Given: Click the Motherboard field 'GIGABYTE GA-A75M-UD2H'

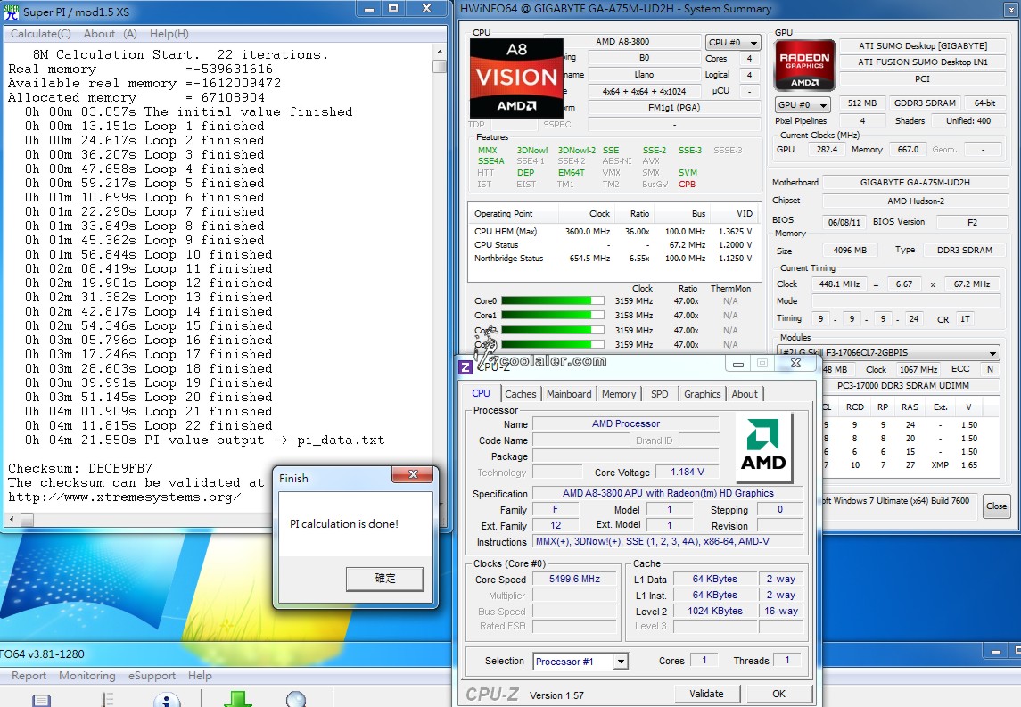Looking at the screenshot, I should (915, 182).
